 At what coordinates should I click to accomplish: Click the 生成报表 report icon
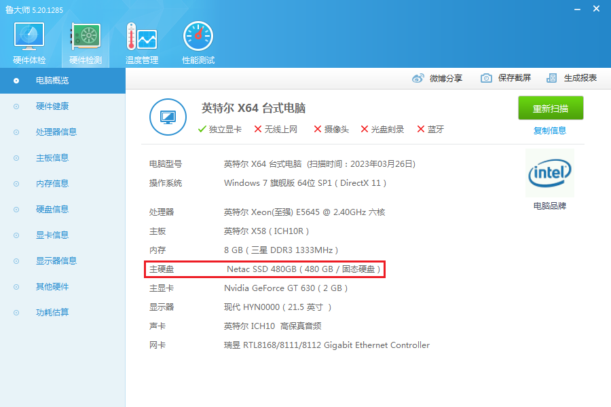point(551,78)
